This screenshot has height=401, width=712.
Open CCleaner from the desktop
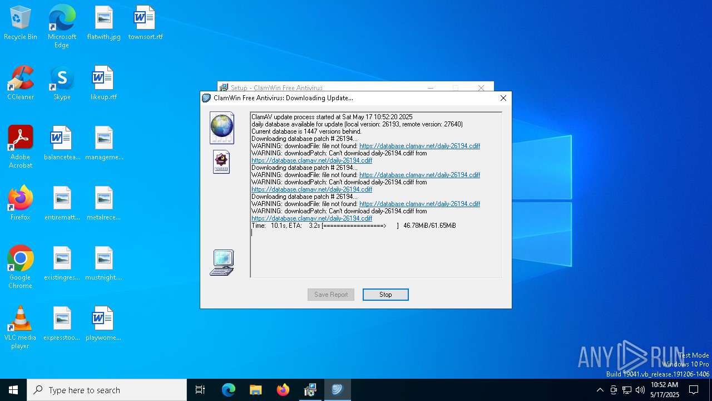(21, 82)
